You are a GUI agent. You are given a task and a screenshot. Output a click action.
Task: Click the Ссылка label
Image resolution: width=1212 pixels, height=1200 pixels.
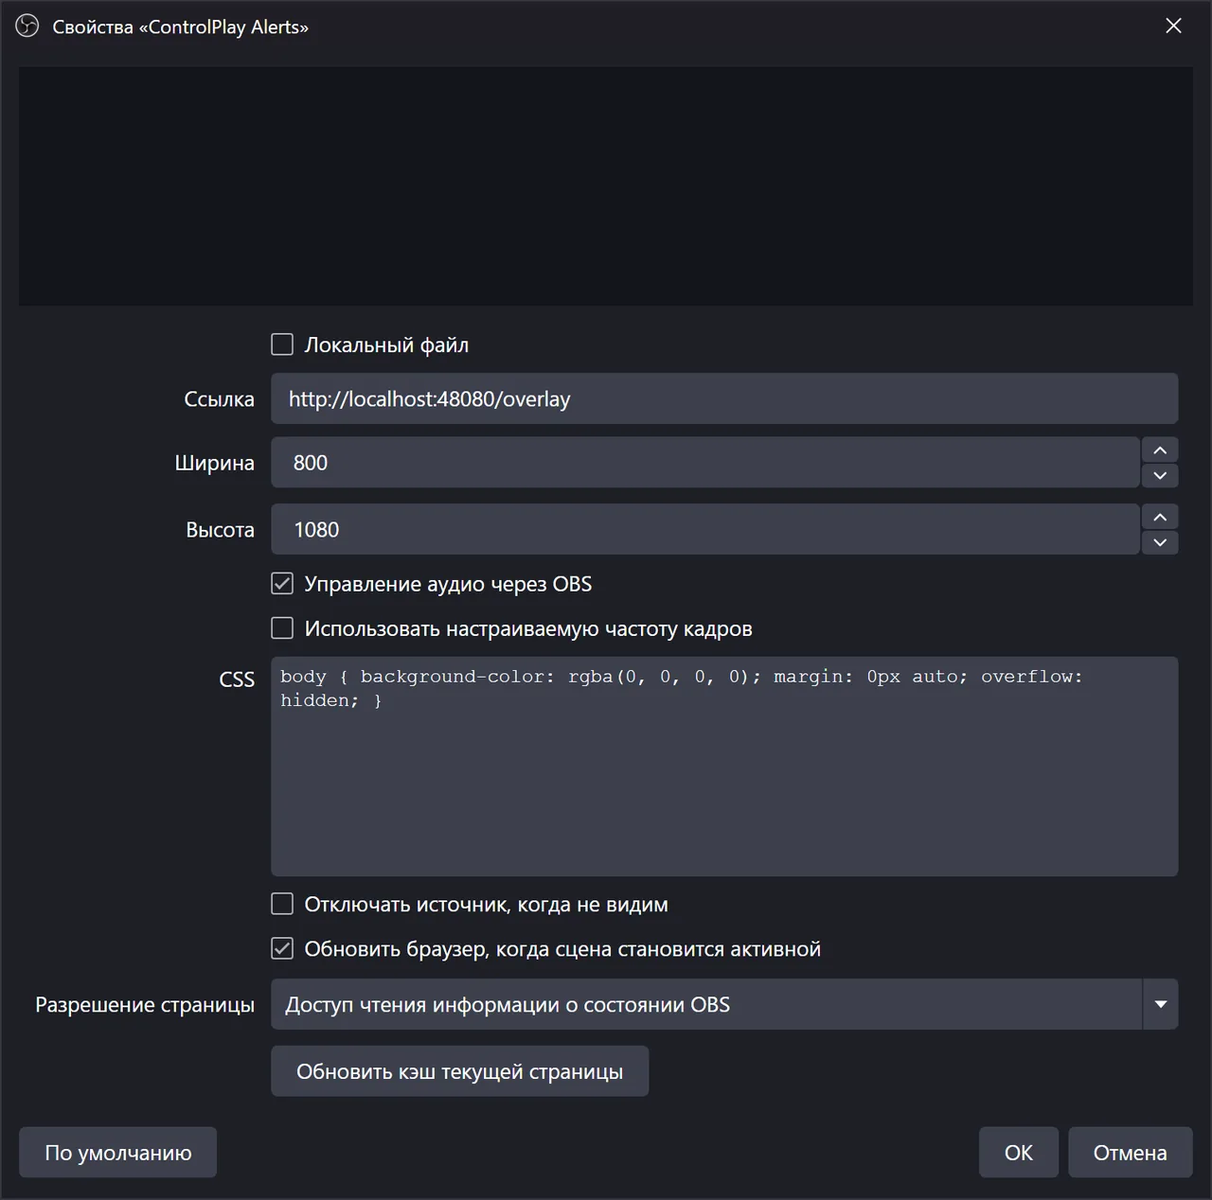[x=219, y=399]
